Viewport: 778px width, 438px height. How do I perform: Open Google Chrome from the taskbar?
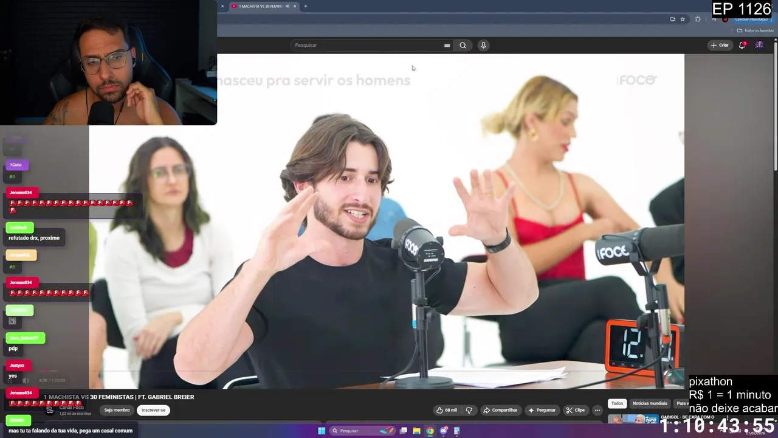click(x=430, y=431)
